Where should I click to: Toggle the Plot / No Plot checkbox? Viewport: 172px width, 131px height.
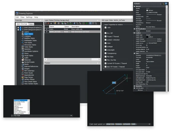click(105, 60)
